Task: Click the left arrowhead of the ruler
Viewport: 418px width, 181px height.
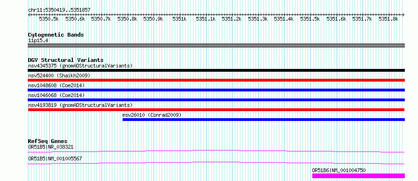Action: tap(29, 15)
